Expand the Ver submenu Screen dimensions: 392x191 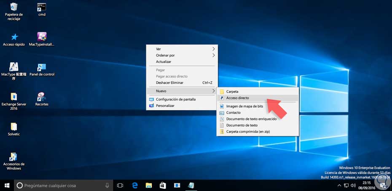click(182, 49)
